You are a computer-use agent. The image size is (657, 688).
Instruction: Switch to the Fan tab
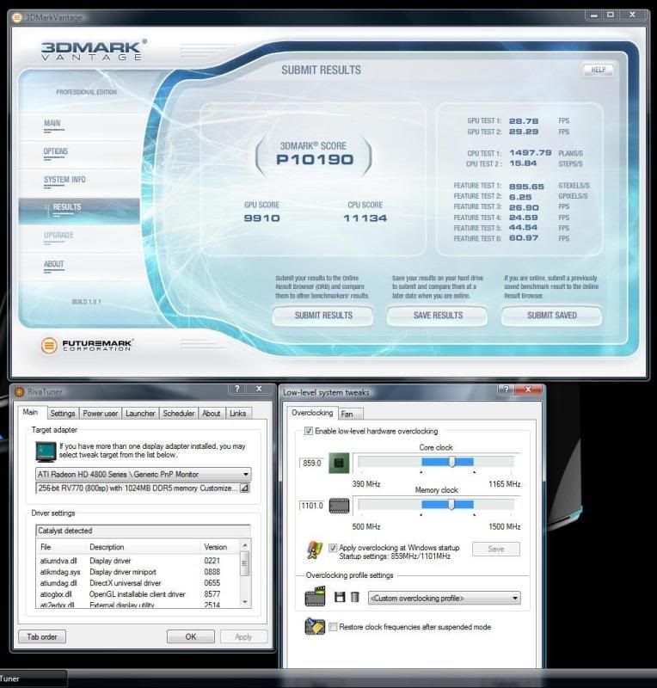coord(347,414)
